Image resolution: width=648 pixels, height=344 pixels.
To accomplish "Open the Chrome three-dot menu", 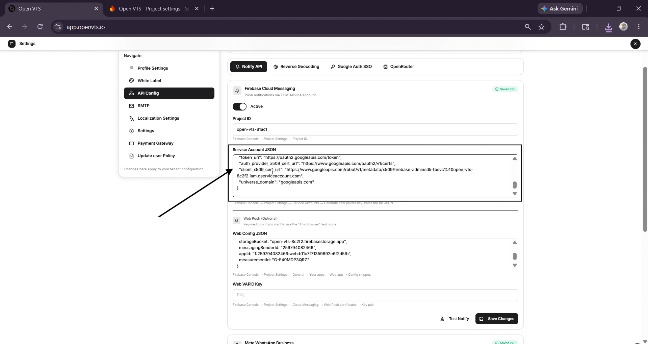I will [x=639, y=27].
